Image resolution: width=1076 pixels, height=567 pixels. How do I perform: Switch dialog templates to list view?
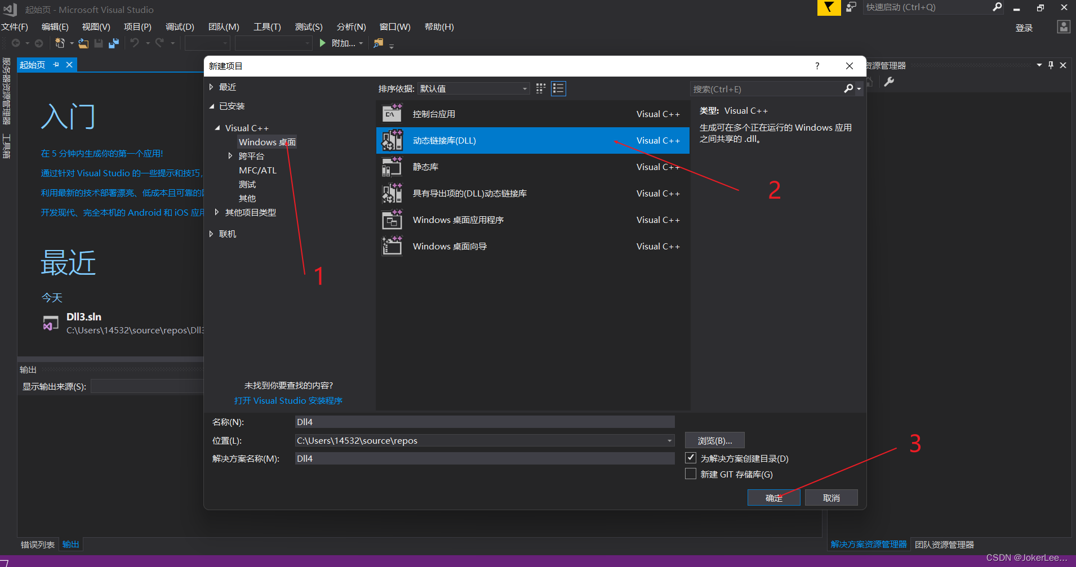pos(558,88)
